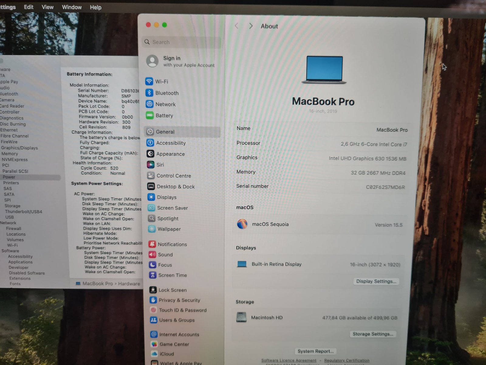Click the macOS Sequoia logo icon
This screenshot has width=486, height=365.
point(242,224)
